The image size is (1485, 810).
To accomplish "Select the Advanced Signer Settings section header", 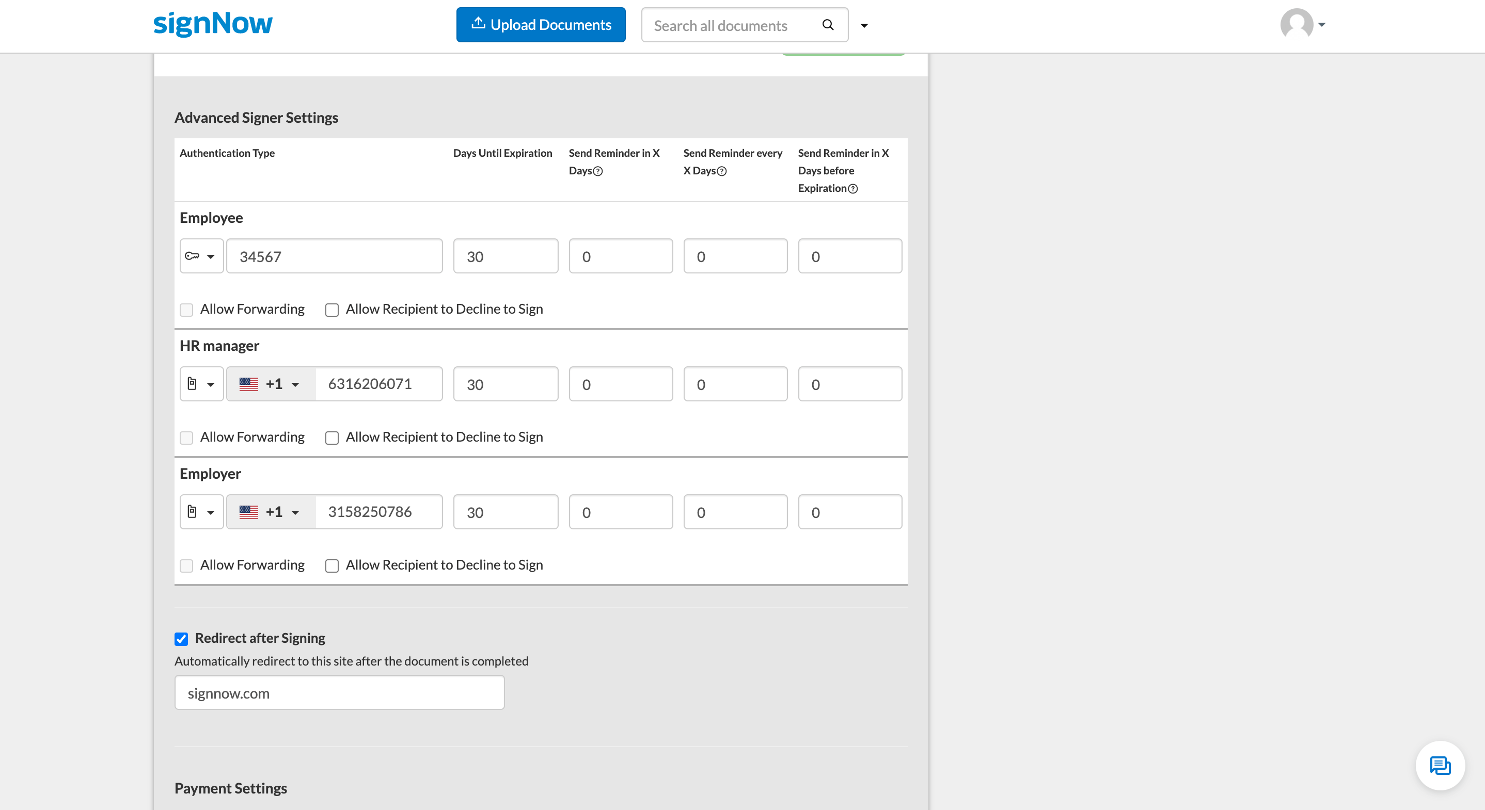I will [x=257, y=117].
